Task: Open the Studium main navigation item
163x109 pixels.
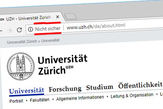Action: click(x=100, y=87)
